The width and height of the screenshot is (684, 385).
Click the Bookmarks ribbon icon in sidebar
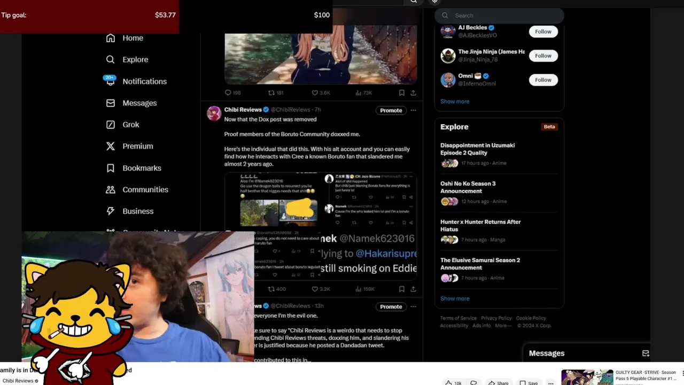(x=111, y=168)
